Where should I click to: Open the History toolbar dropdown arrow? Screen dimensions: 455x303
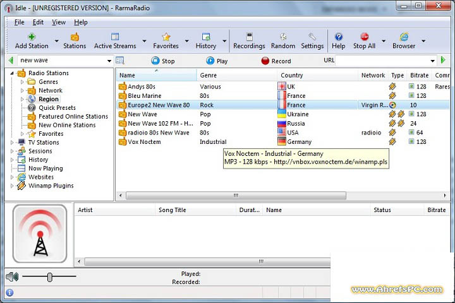pos(224,41)
